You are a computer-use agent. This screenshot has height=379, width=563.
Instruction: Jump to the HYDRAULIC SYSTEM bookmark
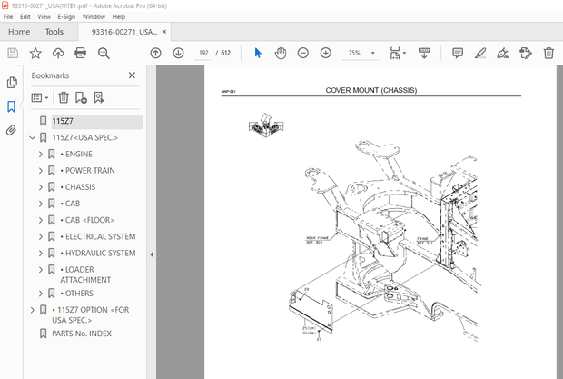(x=100, y=253)
